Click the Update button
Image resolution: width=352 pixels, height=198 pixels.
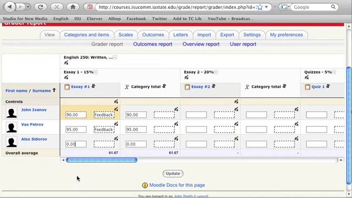coord(173,174)
